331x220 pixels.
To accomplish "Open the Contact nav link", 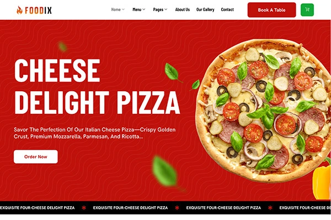I will [x=227, y=9].
